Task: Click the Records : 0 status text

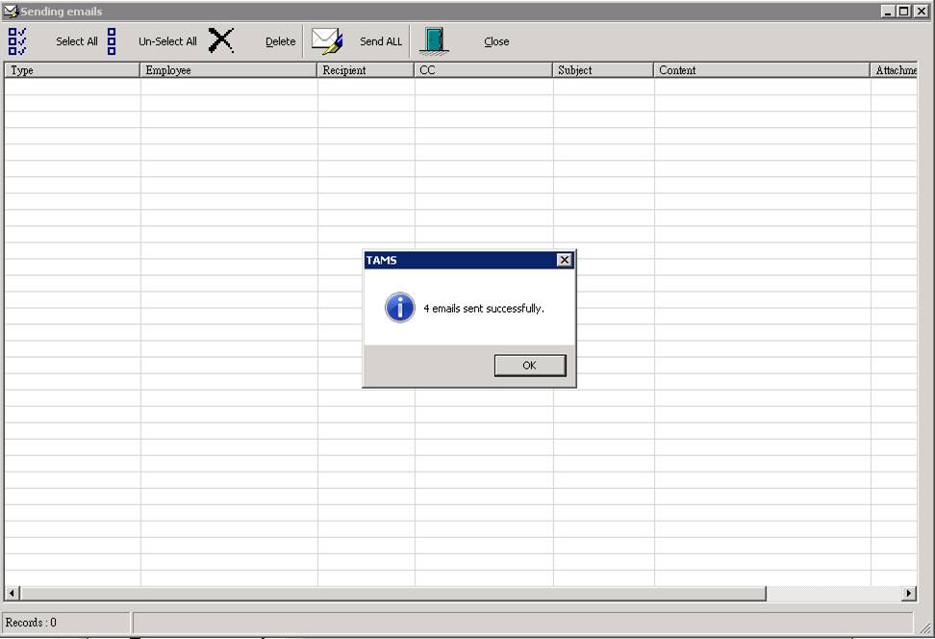Action: click(x=31, y=623)
